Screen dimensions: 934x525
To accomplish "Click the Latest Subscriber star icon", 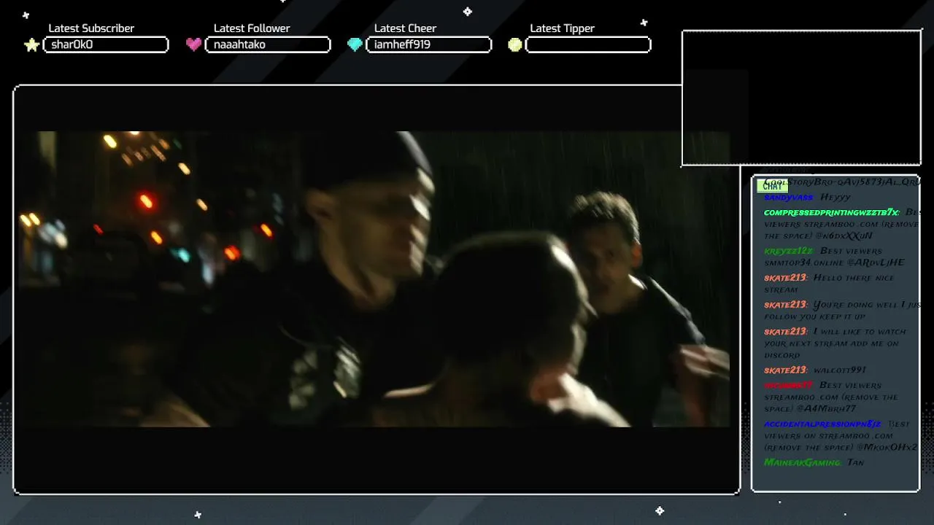I will click(31, 45).
